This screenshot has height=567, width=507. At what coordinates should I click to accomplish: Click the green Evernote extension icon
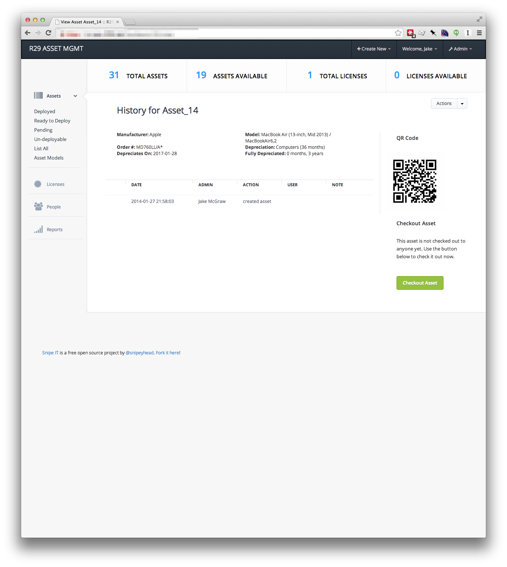(456, 33)
